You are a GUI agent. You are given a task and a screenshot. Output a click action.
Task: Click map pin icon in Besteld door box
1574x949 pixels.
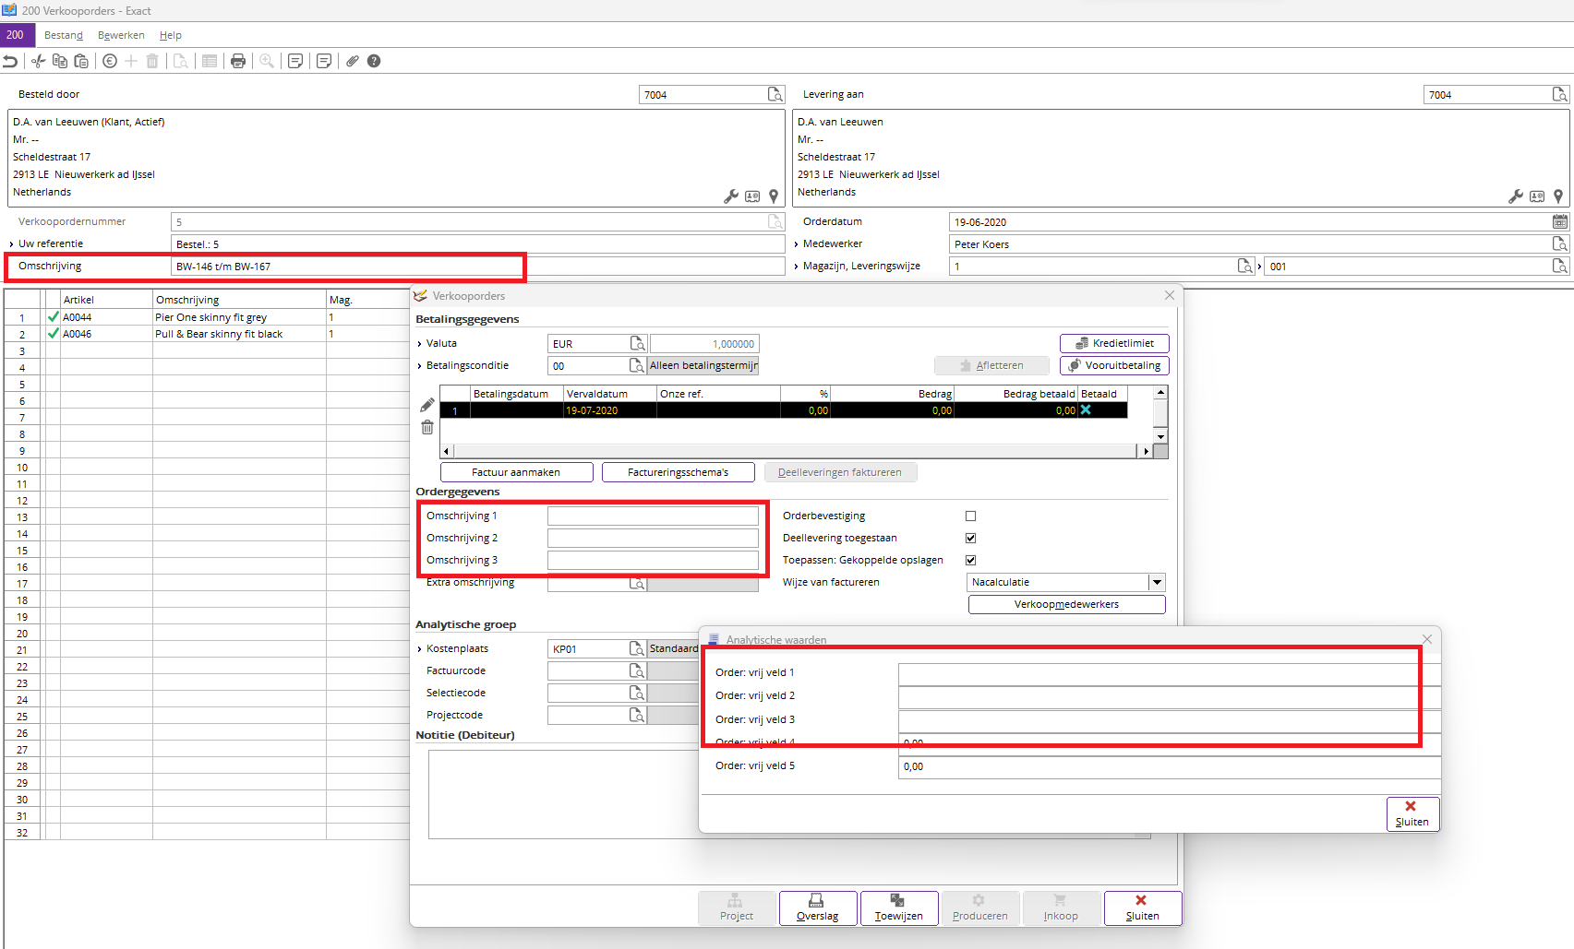click(774, 196)
